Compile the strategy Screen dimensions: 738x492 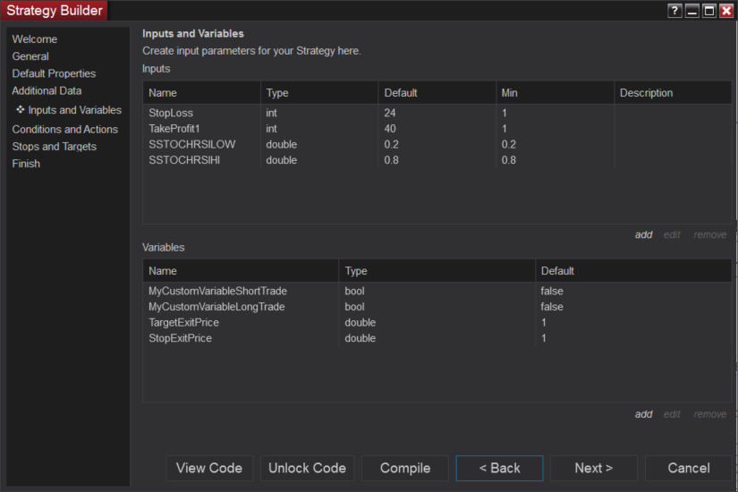click(x=405, y=468)
